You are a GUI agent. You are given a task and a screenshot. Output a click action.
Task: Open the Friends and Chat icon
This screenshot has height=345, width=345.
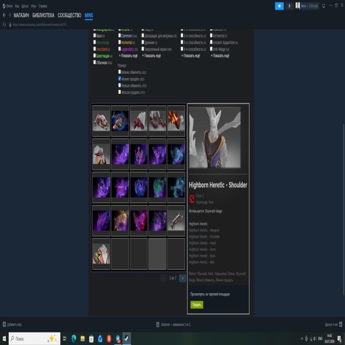pyautogui.click(x=340, y=324)
